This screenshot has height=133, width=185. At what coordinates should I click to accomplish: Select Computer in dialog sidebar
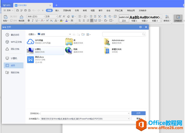tap(14, 58)
